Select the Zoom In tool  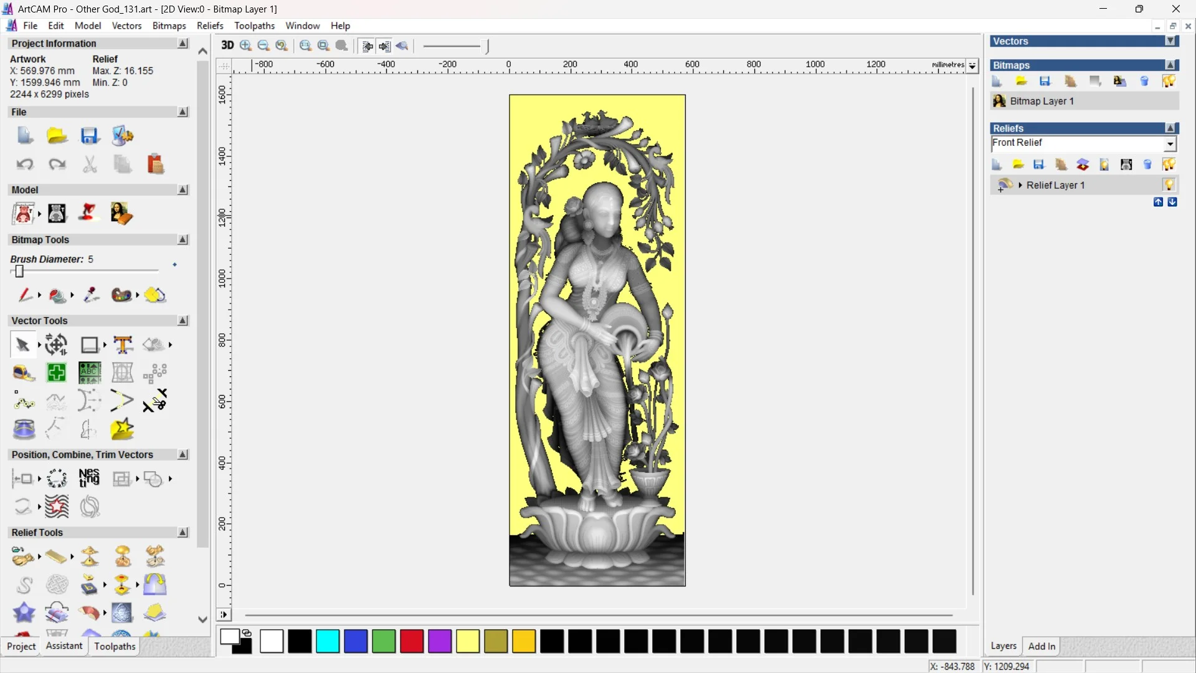click(245, 46)
